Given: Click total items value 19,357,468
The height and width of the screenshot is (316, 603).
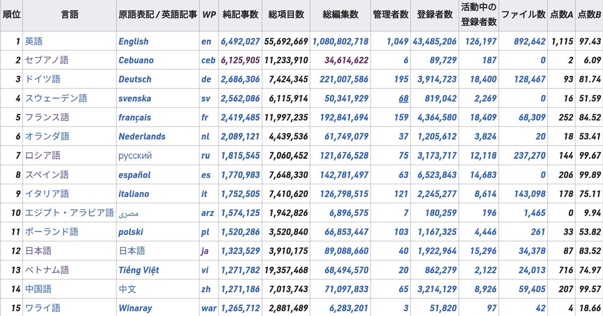Looking at the screenshot, I should pyautogui.click(x=286, y=270).
